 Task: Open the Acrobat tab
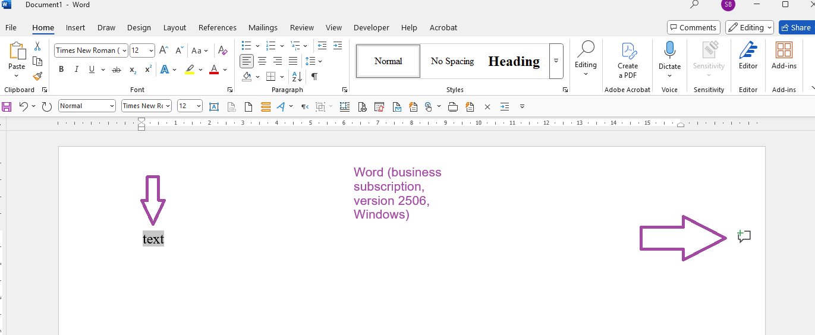click(443, 27)
